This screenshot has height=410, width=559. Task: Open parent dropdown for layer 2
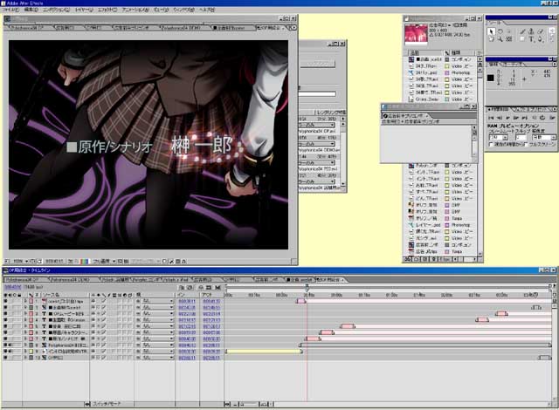coord(157,307)
